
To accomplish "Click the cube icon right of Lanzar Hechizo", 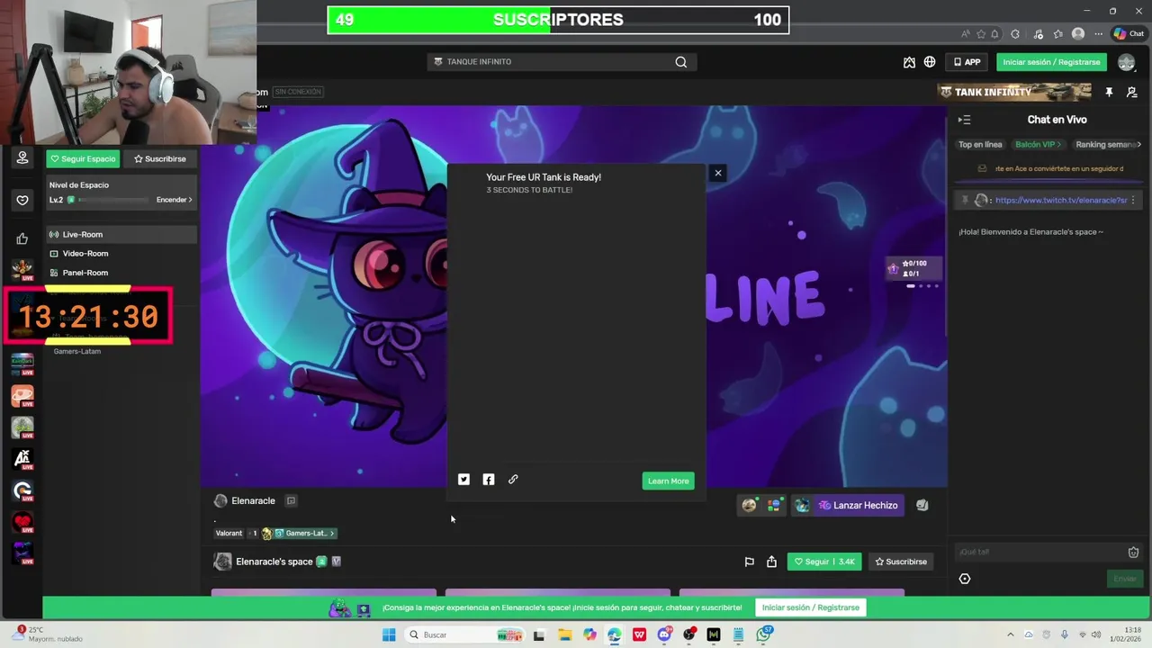I will (922, 505).
